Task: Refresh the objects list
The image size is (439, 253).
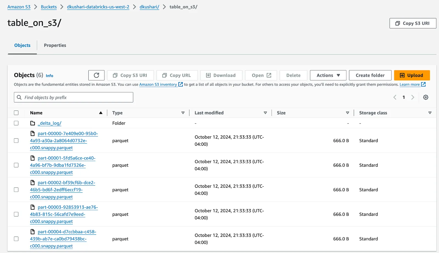Action: click(96, 75)
